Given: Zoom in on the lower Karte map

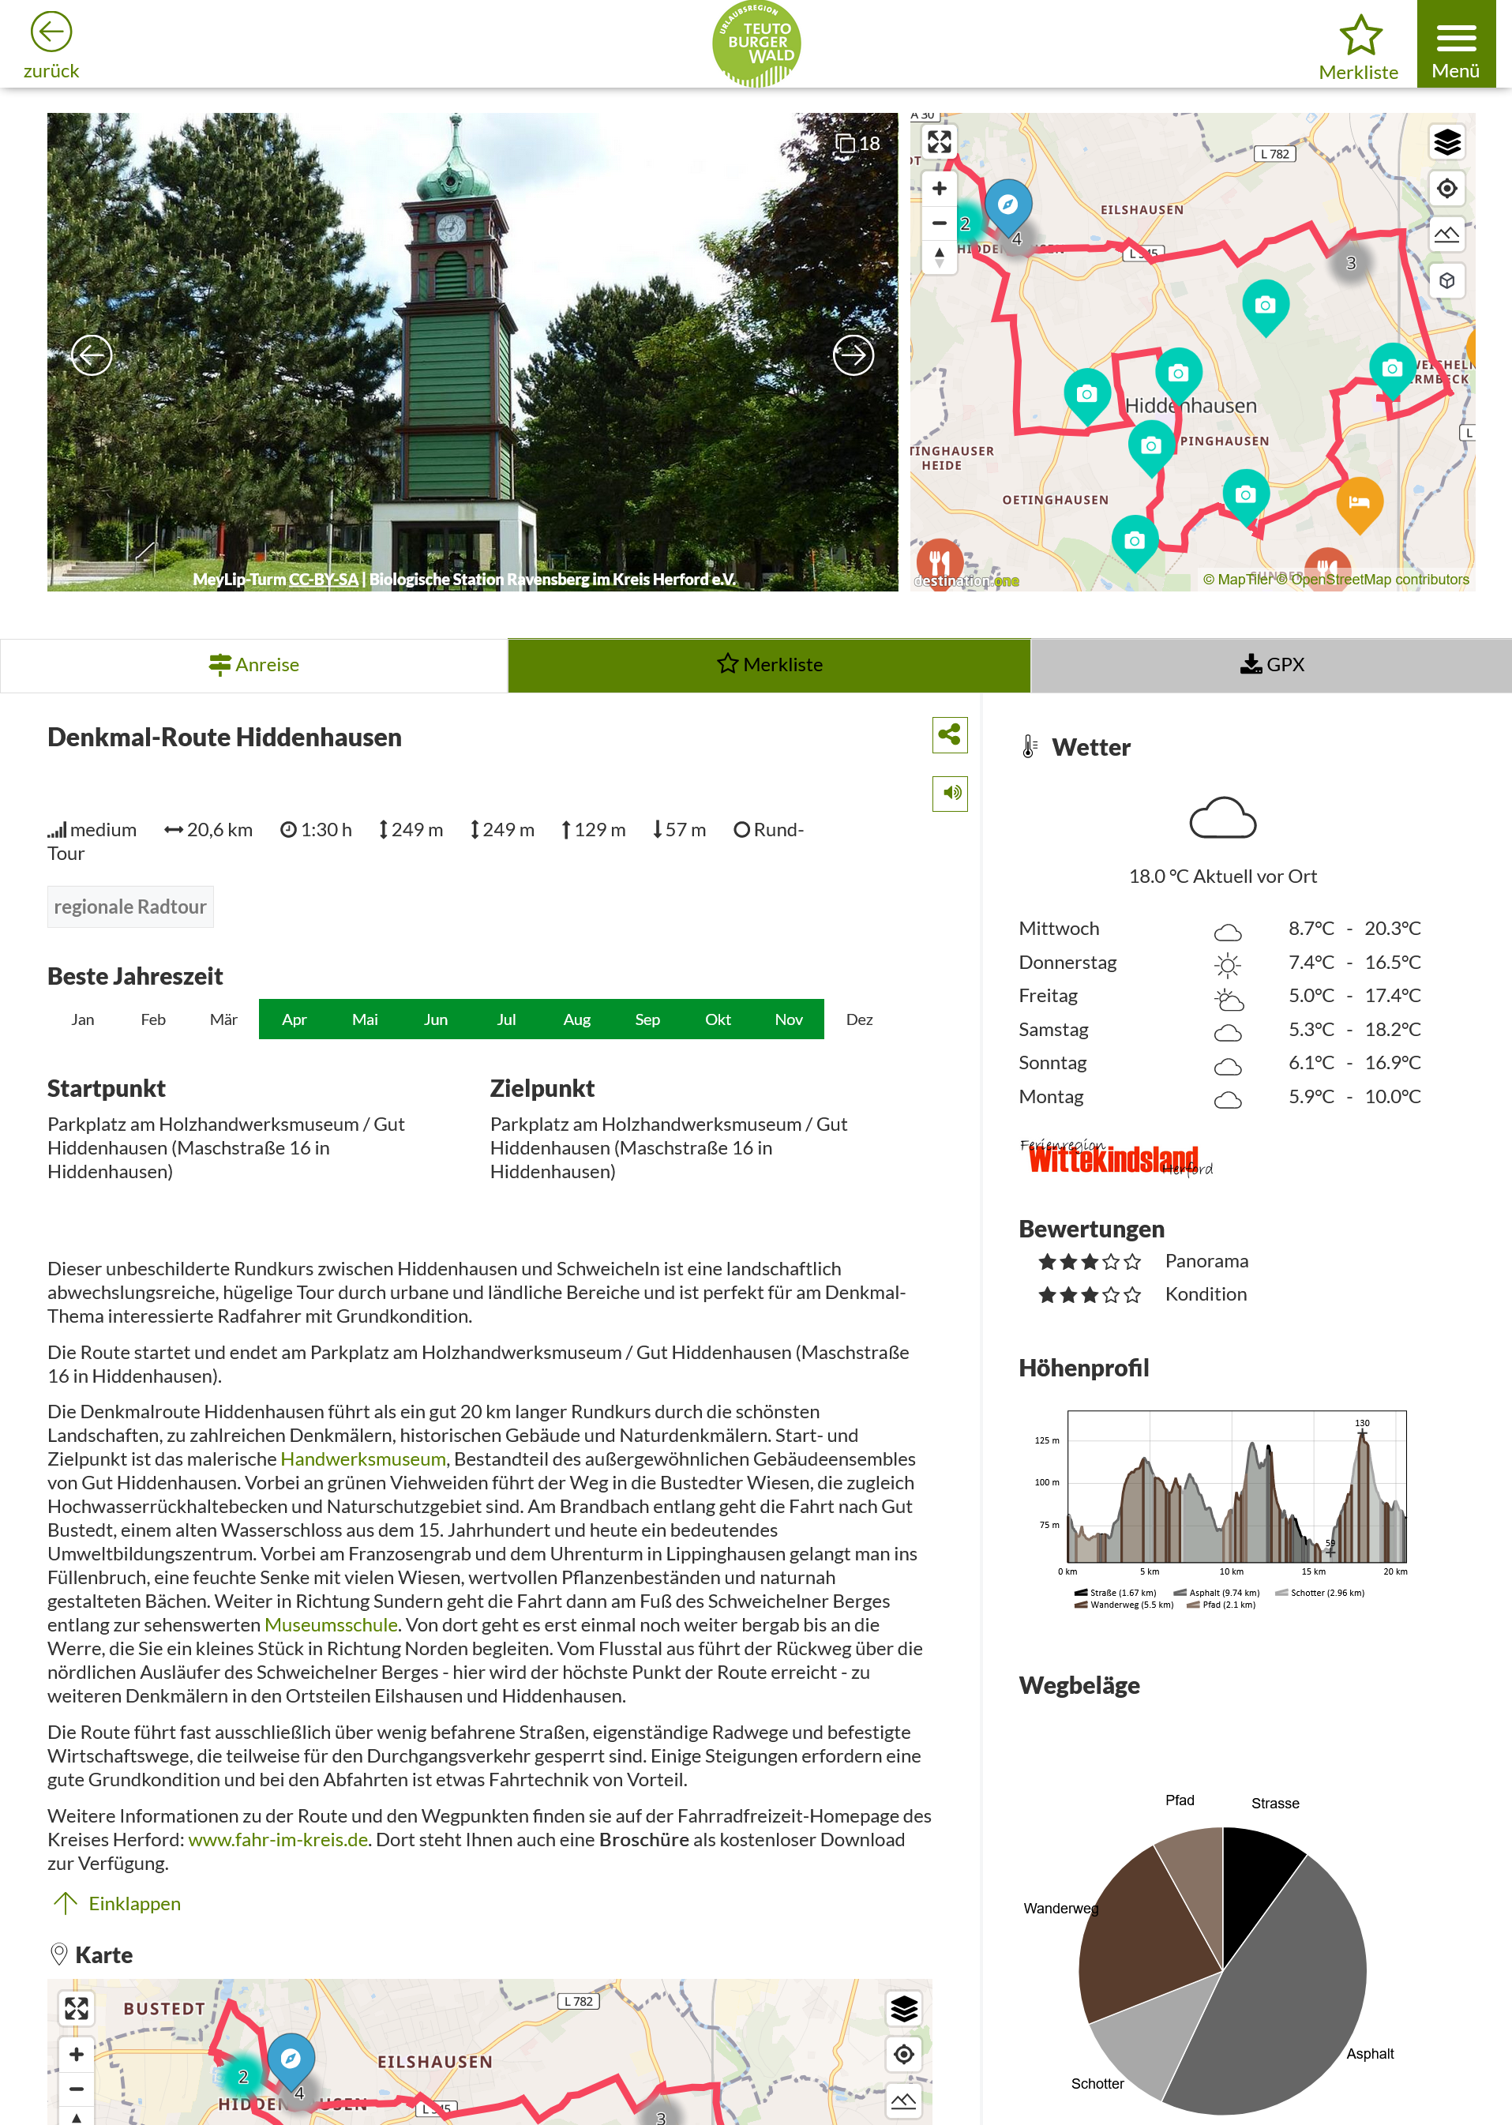Looking at the screenshot, I should [77, 2054].
